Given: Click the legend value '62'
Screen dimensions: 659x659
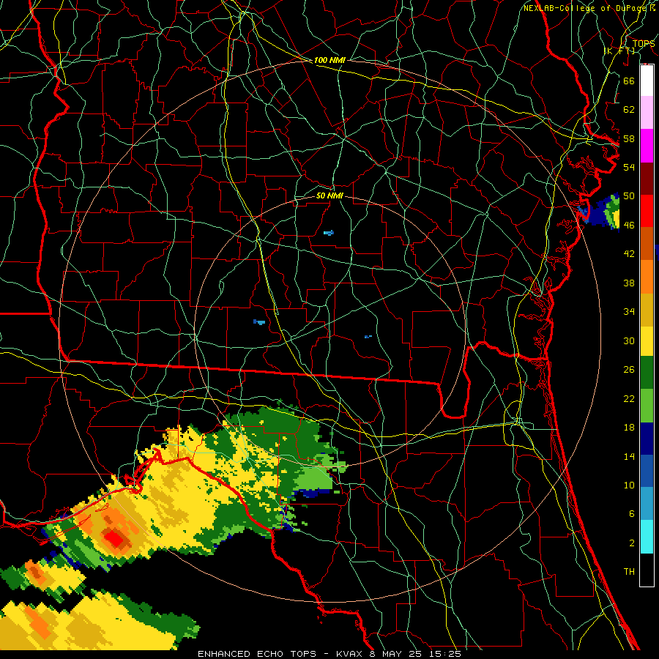Looking at the screenshot, I should (629, 110).
